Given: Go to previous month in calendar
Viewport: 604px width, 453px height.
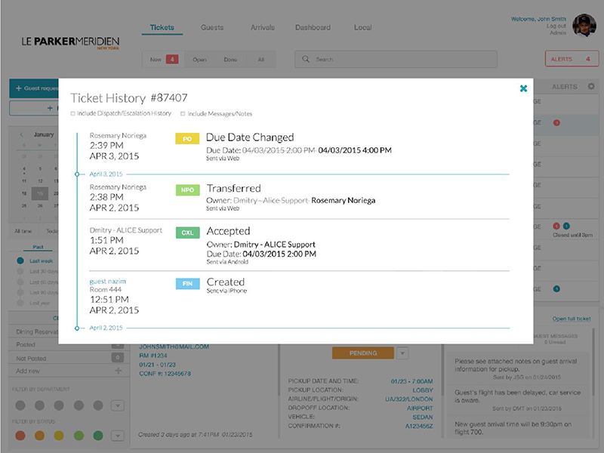Looking at the screenshot, I should pyautogui.click(x=21, y=134).
